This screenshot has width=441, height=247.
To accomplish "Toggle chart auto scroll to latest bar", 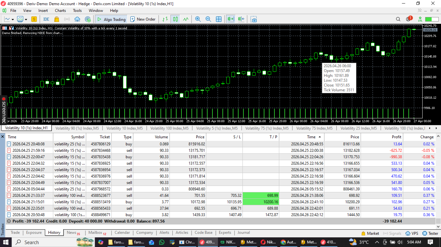I will [x=231, y=19].
